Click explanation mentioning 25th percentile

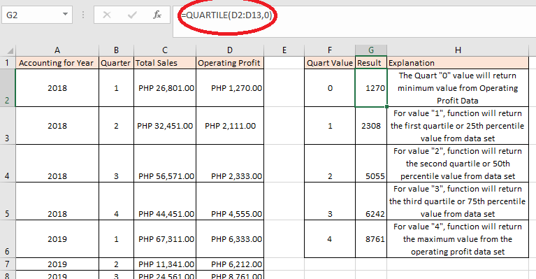(x=458, y=125)
